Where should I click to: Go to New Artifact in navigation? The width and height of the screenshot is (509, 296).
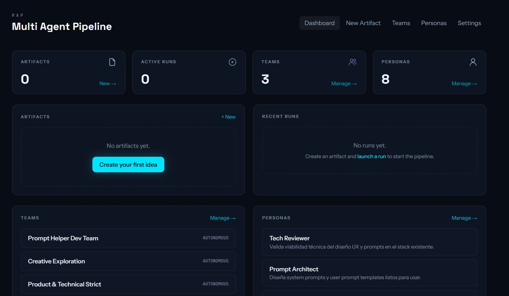click(363, 23)
